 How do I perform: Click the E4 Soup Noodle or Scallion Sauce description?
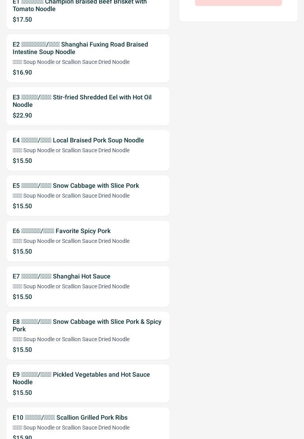[71, 150]
